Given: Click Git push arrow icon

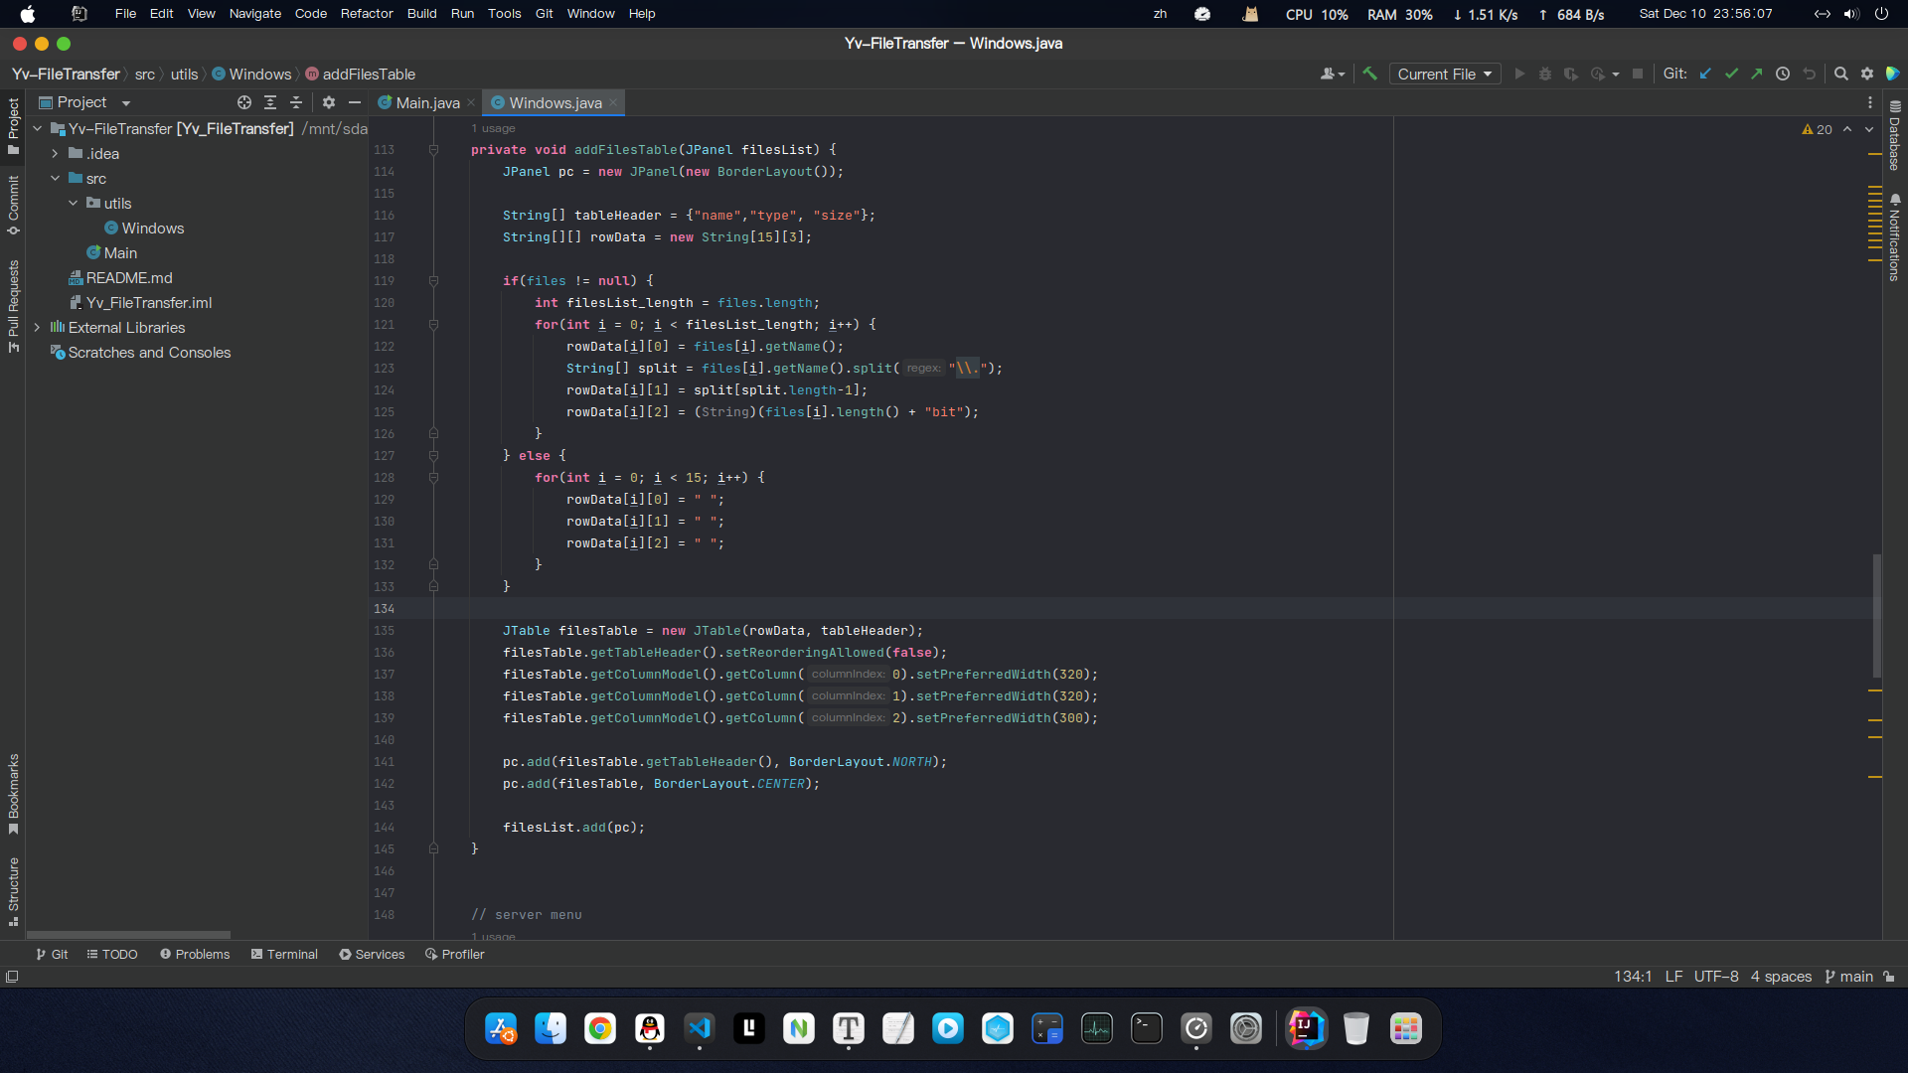Looking at the screenshot, I should click(1757, 74).
